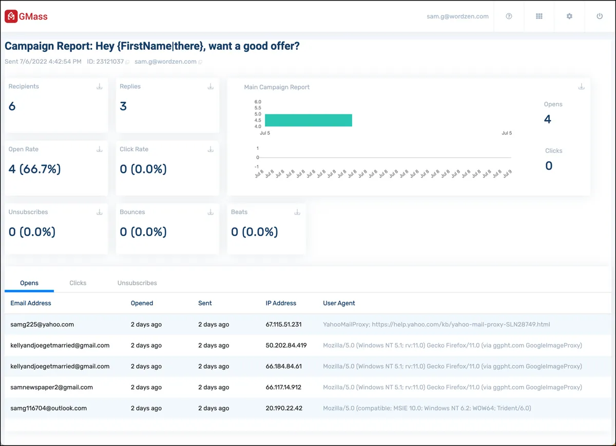This screenshot has height=446, width=616.
Task: Click the power logout icon
Action: click(x=600, y=16)
